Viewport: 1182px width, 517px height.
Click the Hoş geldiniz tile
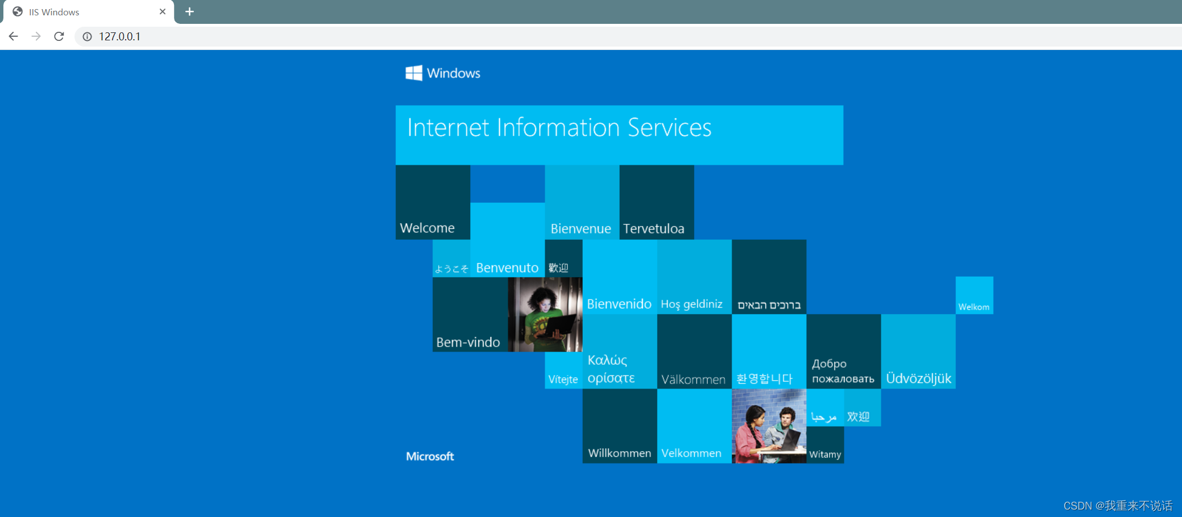[x=694, y=277]
